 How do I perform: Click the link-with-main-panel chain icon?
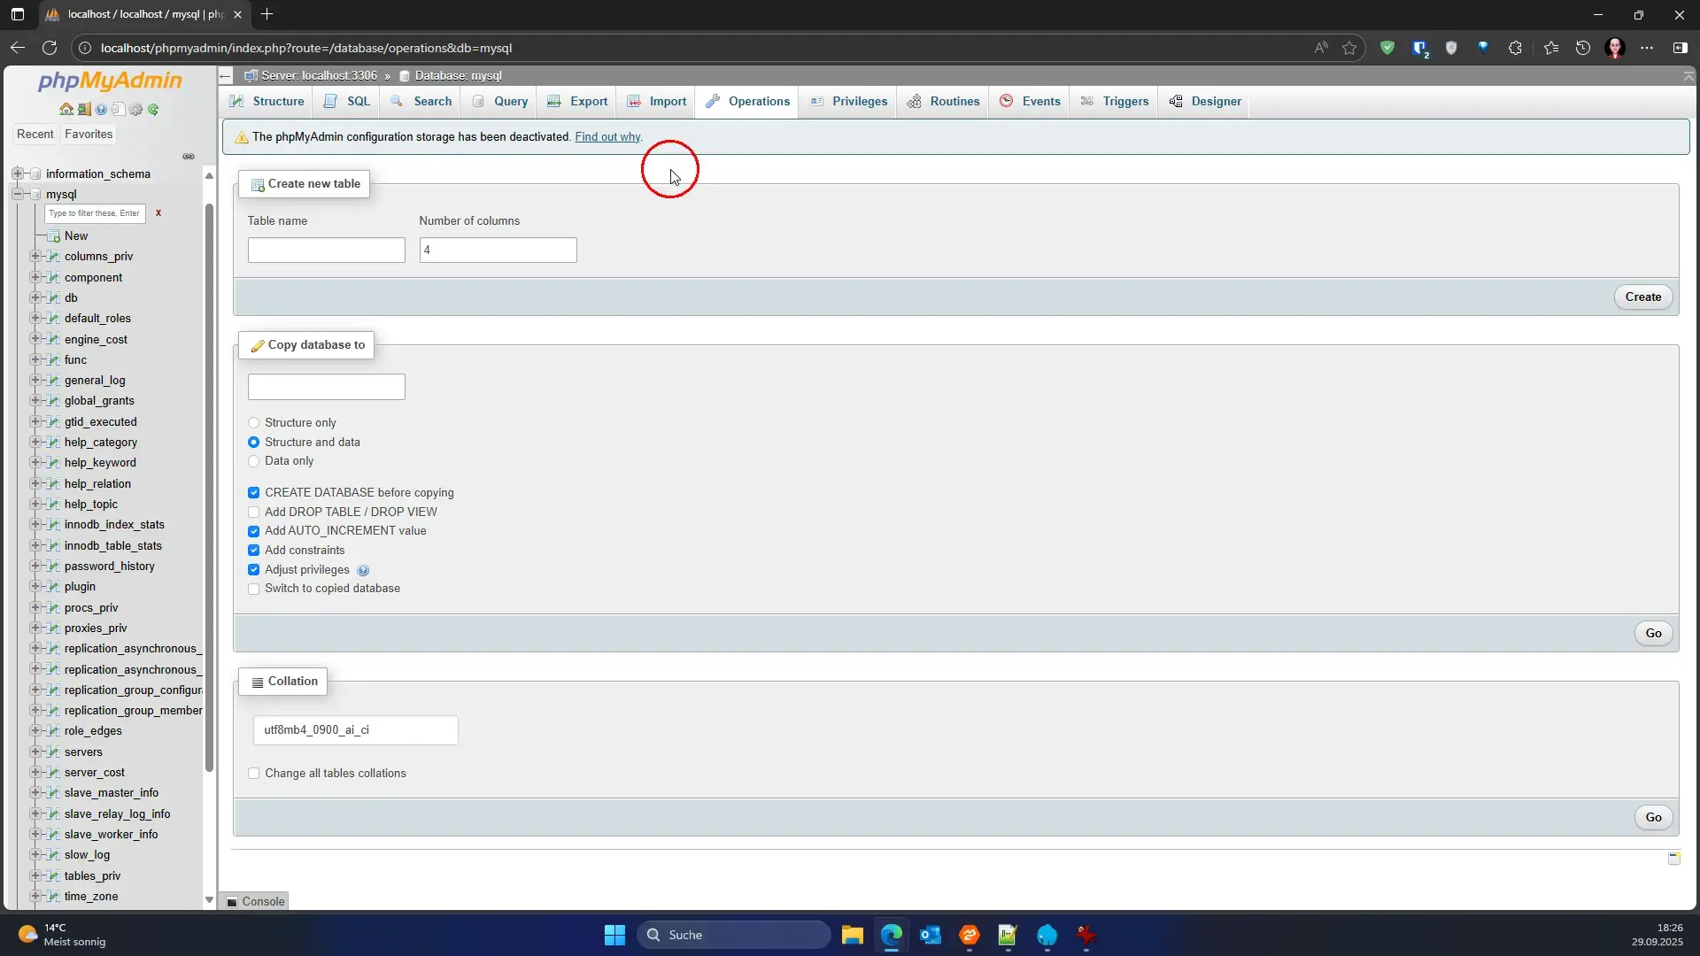click(189, 157)
